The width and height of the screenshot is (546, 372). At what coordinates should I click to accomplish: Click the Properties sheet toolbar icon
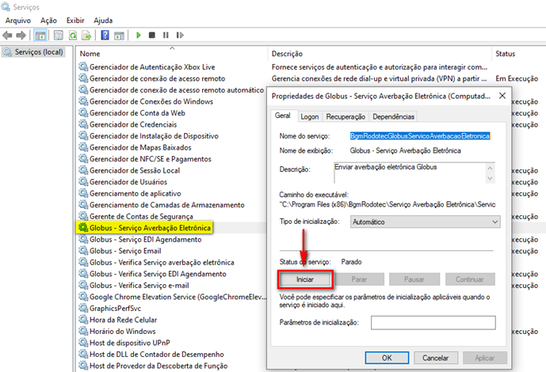58,35
